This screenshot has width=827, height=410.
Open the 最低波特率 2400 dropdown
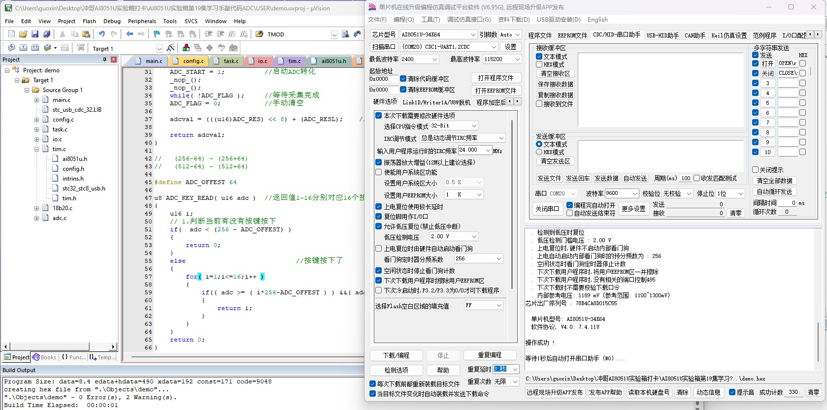point(435,59)
